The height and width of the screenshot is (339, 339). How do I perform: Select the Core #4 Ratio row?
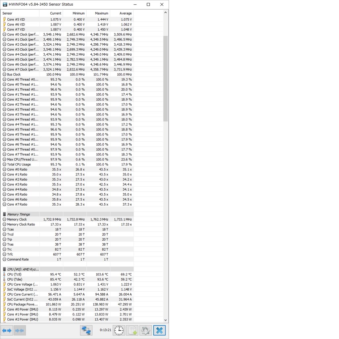(x=67, y=189)
